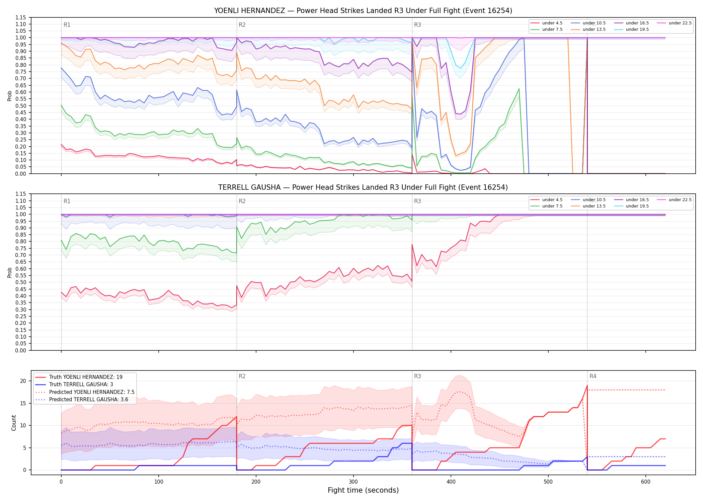Viewport: 703px width, 502px height.
Task: Select 'under 13.5' in the top chart legend
Action: point(588,29)
